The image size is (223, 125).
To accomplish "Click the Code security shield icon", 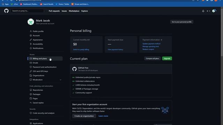I will coord(31,113).
